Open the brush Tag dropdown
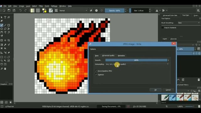The height and width of the screenshot is (113, 201). (x=194, y=91)
